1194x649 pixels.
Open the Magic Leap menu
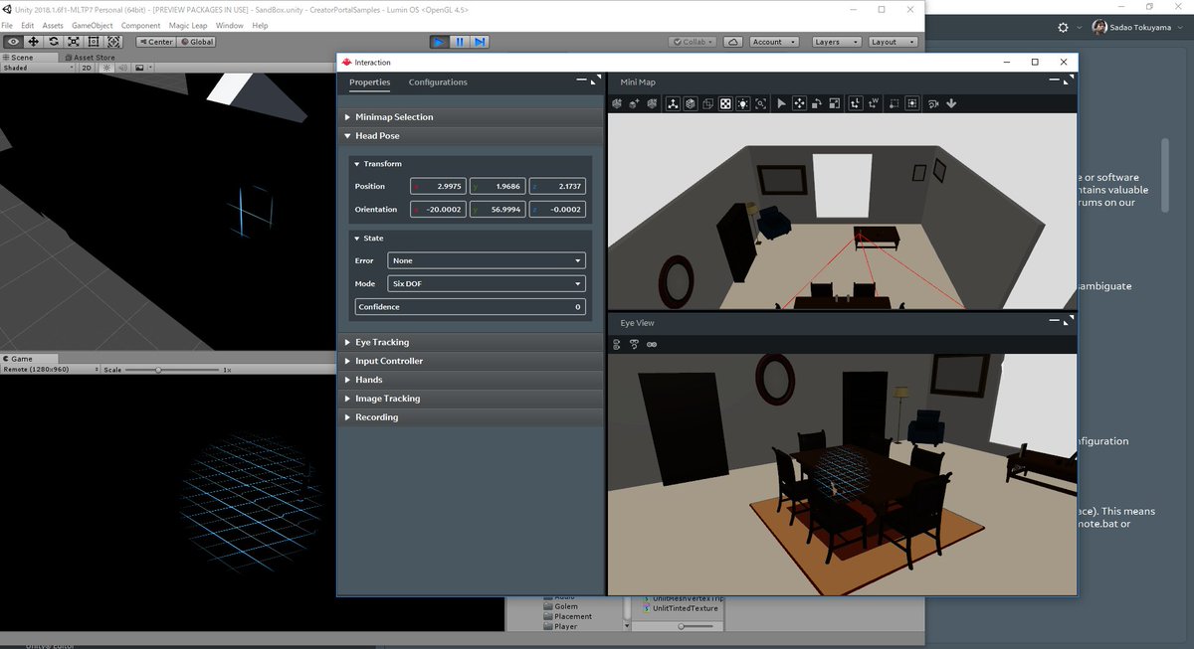click(x=188, y=25)
